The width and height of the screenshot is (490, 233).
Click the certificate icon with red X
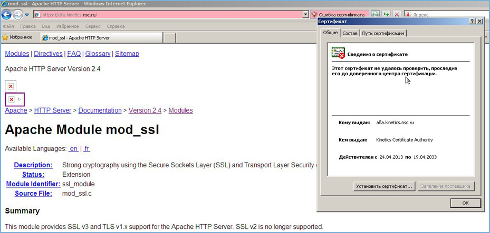pyautogui.click(x=338, y=53)
